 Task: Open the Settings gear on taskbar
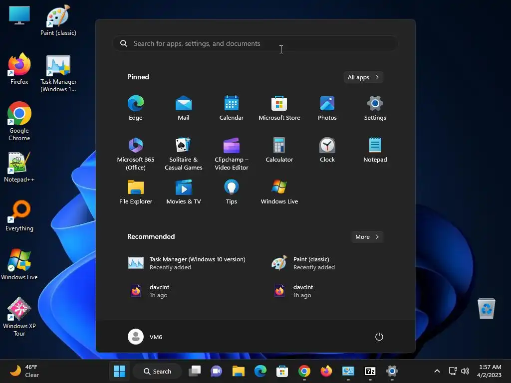pos(392,371)
